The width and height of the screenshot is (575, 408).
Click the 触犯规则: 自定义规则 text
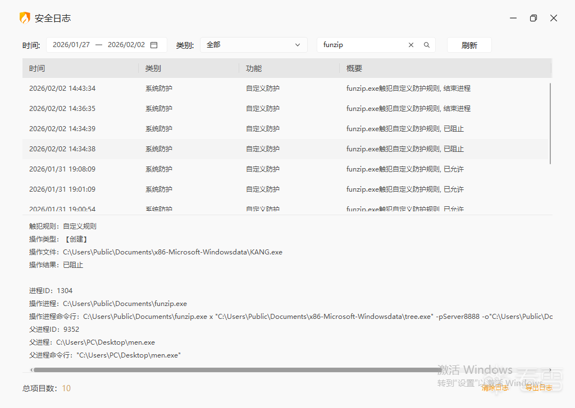click(x=63, y=226)
